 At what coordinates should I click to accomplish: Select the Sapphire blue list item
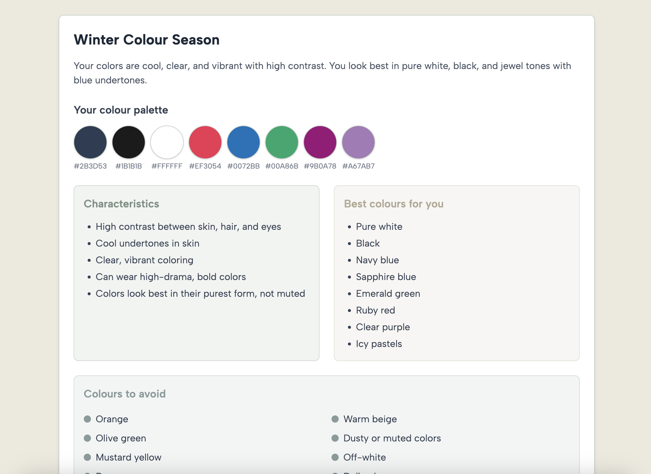pos(386,277)
